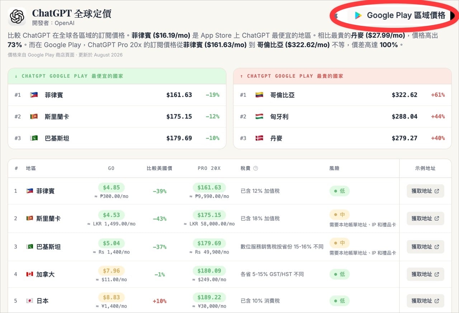Click Sri Lanka flag in cheapest-countries card
The height and width of the screenshot is (313, 459).
[x=34, y=116]
